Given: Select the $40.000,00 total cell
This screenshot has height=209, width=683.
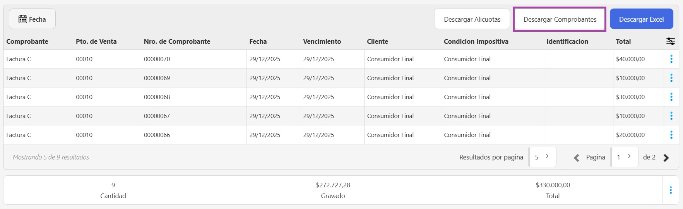Looking at the screenshot, I should pyautogui.click(x=630, y=59).
